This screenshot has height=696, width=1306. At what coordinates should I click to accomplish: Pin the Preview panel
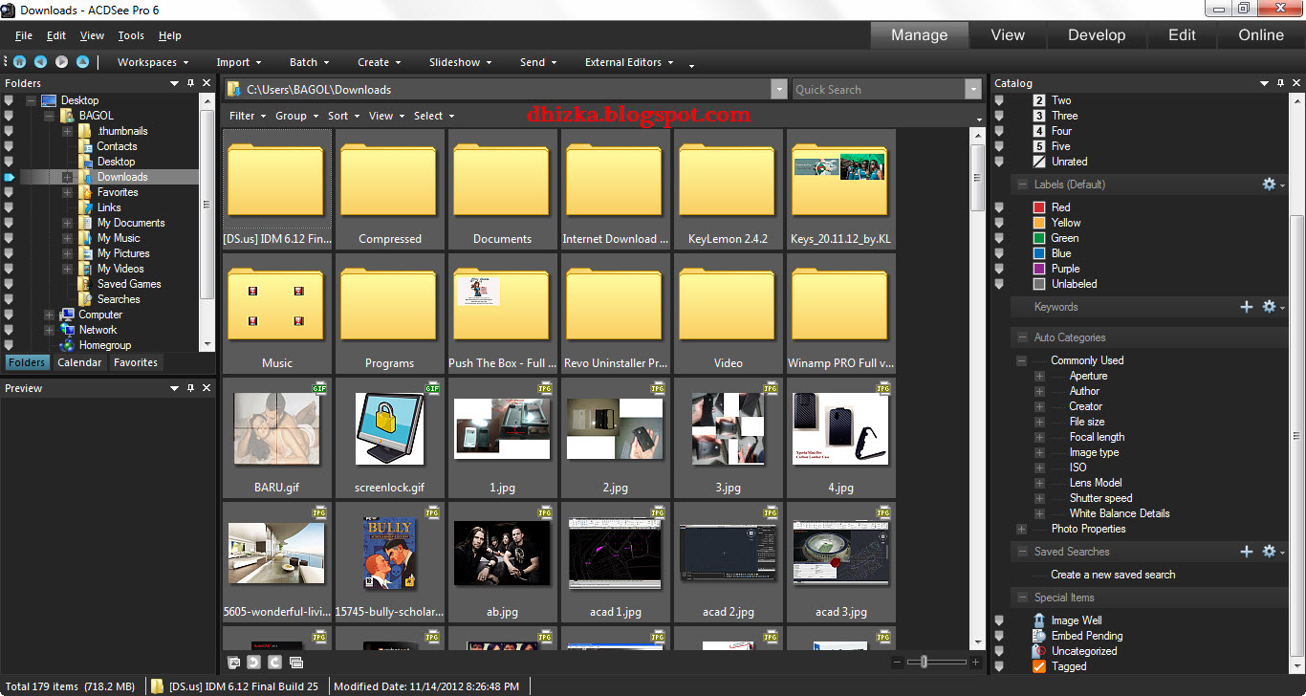point(191,388)
